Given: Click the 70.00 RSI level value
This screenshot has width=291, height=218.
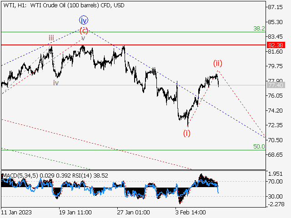Looking at the screenshot, I should point(276,182).
